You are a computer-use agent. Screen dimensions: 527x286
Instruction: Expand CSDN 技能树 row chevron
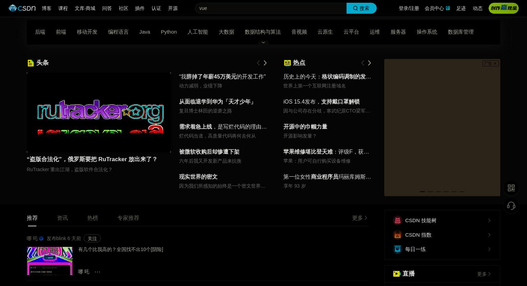click(489, 221)
